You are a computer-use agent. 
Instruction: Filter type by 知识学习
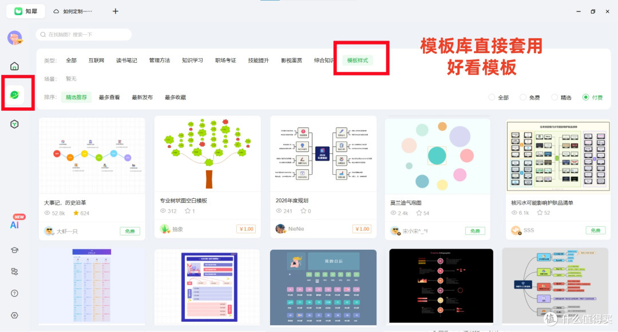click(192, 60)
